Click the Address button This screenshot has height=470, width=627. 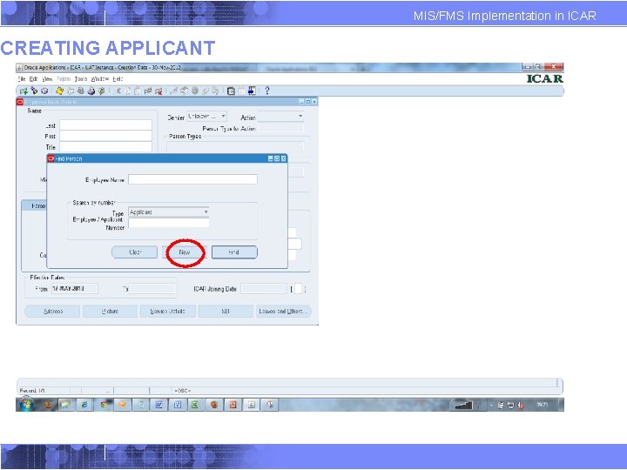pos(53,312)
